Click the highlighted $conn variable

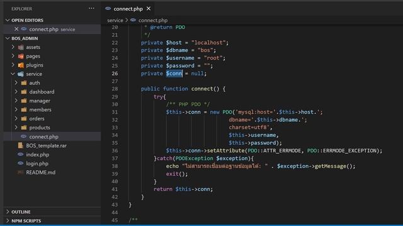tap(174, 73)
